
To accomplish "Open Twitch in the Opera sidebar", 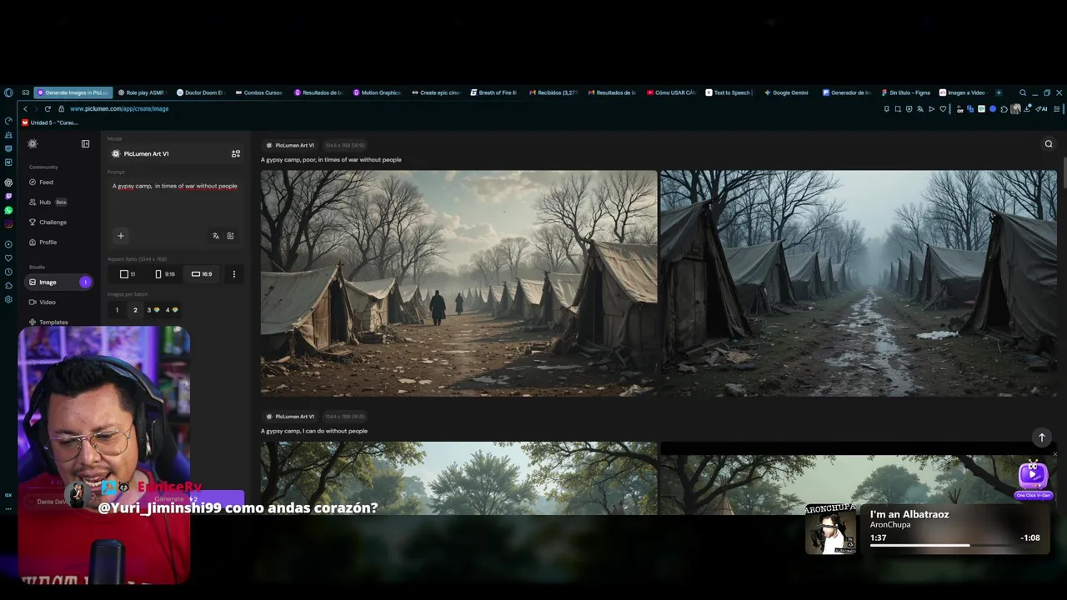I will 8,197.
